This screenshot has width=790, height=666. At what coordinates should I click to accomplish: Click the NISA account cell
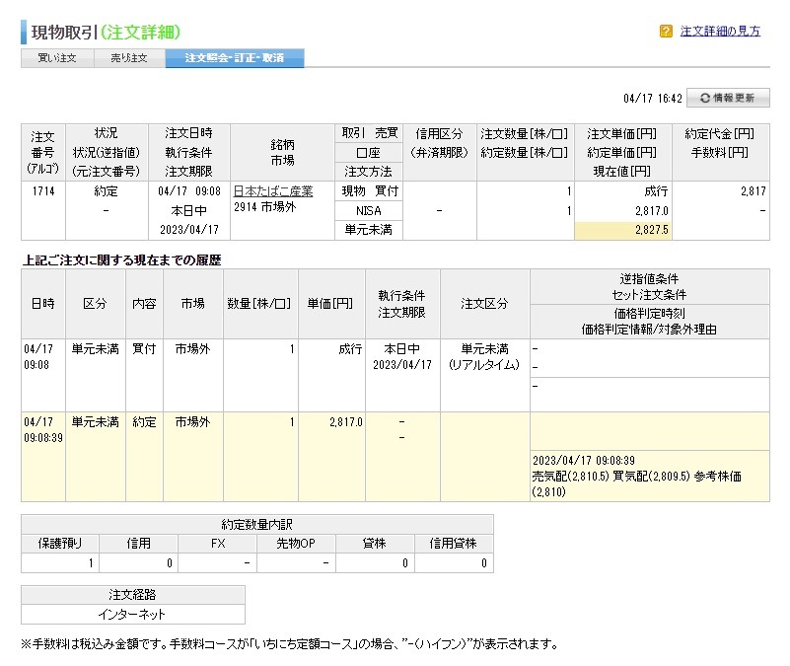tap(368, 211)
